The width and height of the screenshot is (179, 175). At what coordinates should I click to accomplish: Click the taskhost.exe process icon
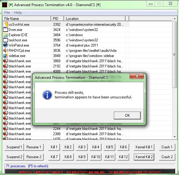[6, 40]
